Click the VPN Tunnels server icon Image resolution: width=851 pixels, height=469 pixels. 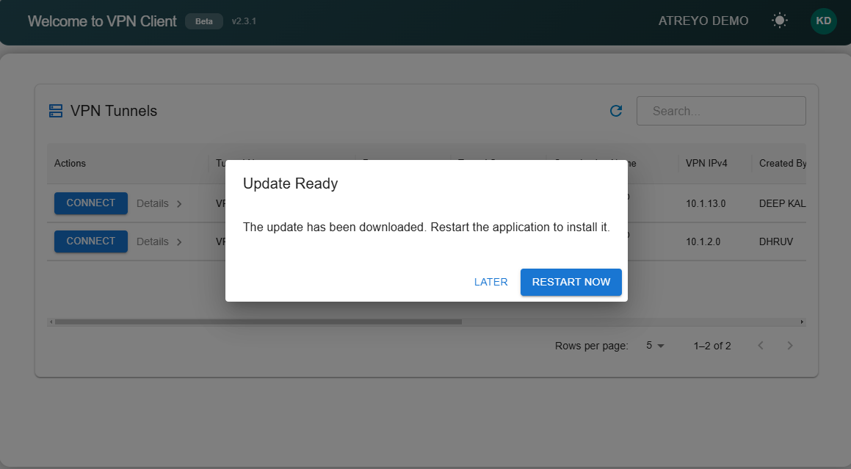pos(56,111)
